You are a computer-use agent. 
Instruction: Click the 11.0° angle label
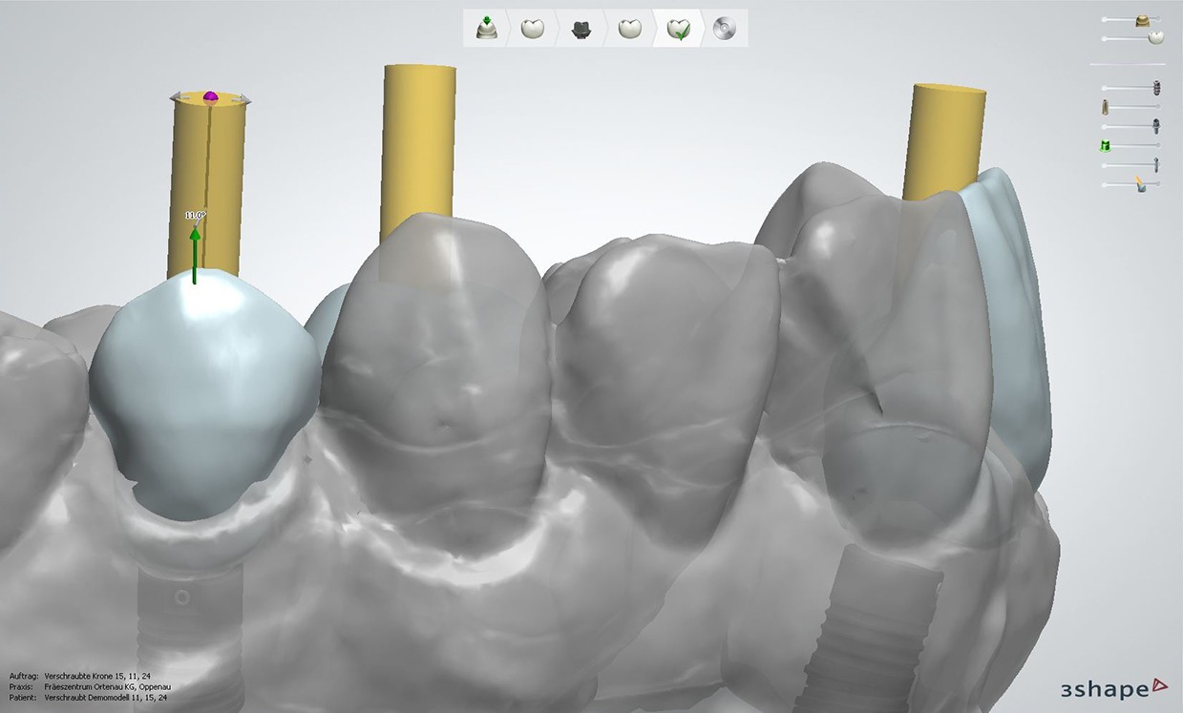point(195,217)
